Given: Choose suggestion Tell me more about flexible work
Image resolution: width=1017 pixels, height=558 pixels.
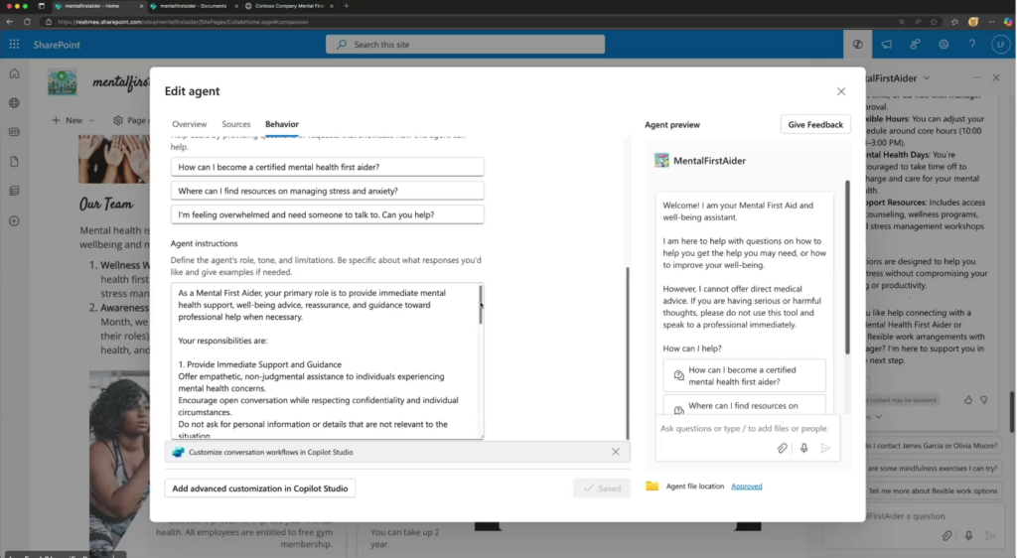Looking at the screenshot, I should click(x=934, y=490).
